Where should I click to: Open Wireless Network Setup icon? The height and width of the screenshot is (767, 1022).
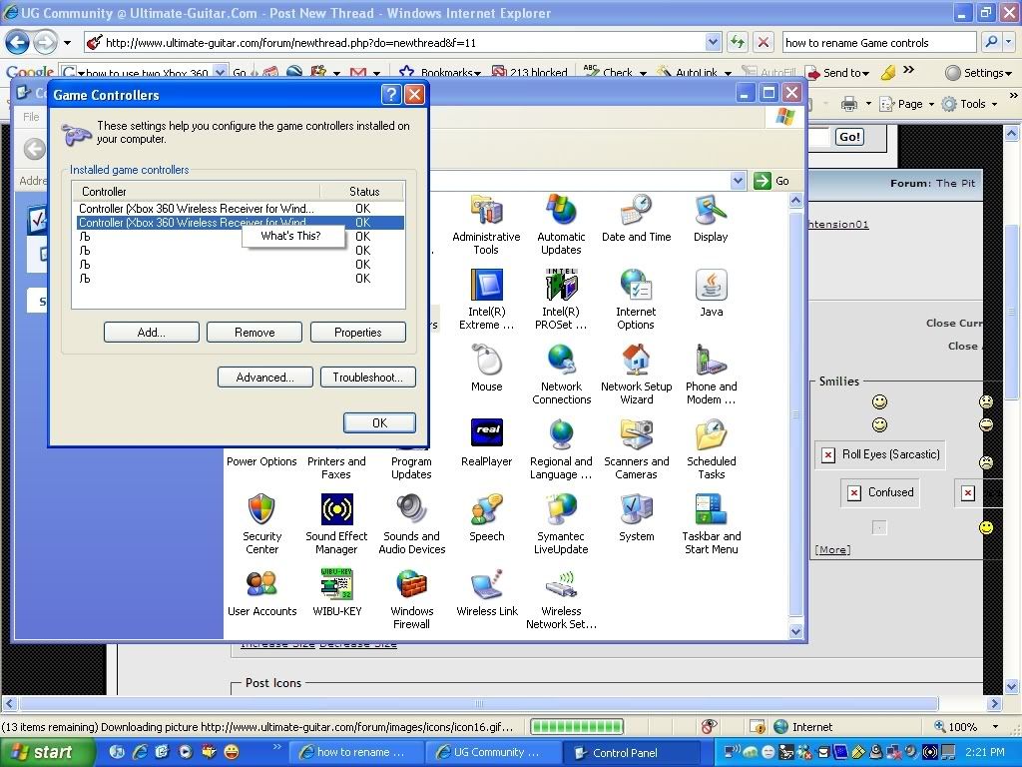pyautogui.click(x=561, y=599)
